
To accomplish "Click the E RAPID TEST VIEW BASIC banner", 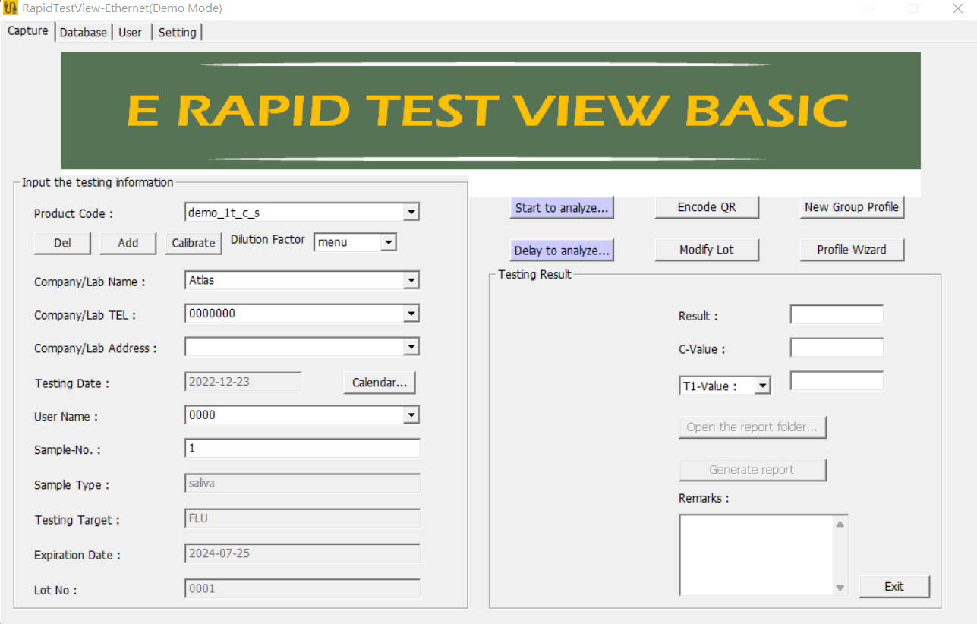I will click(490, 110).
